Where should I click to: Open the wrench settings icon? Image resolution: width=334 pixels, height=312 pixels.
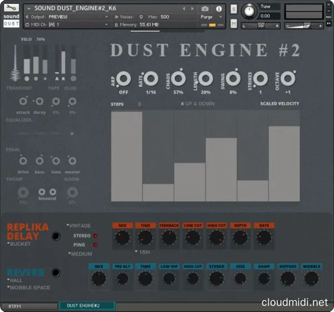[11, 8]
